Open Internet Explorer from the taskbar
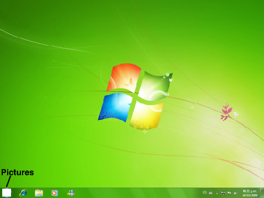This screenshot has width=264, height=198. [x=23, y=193]
